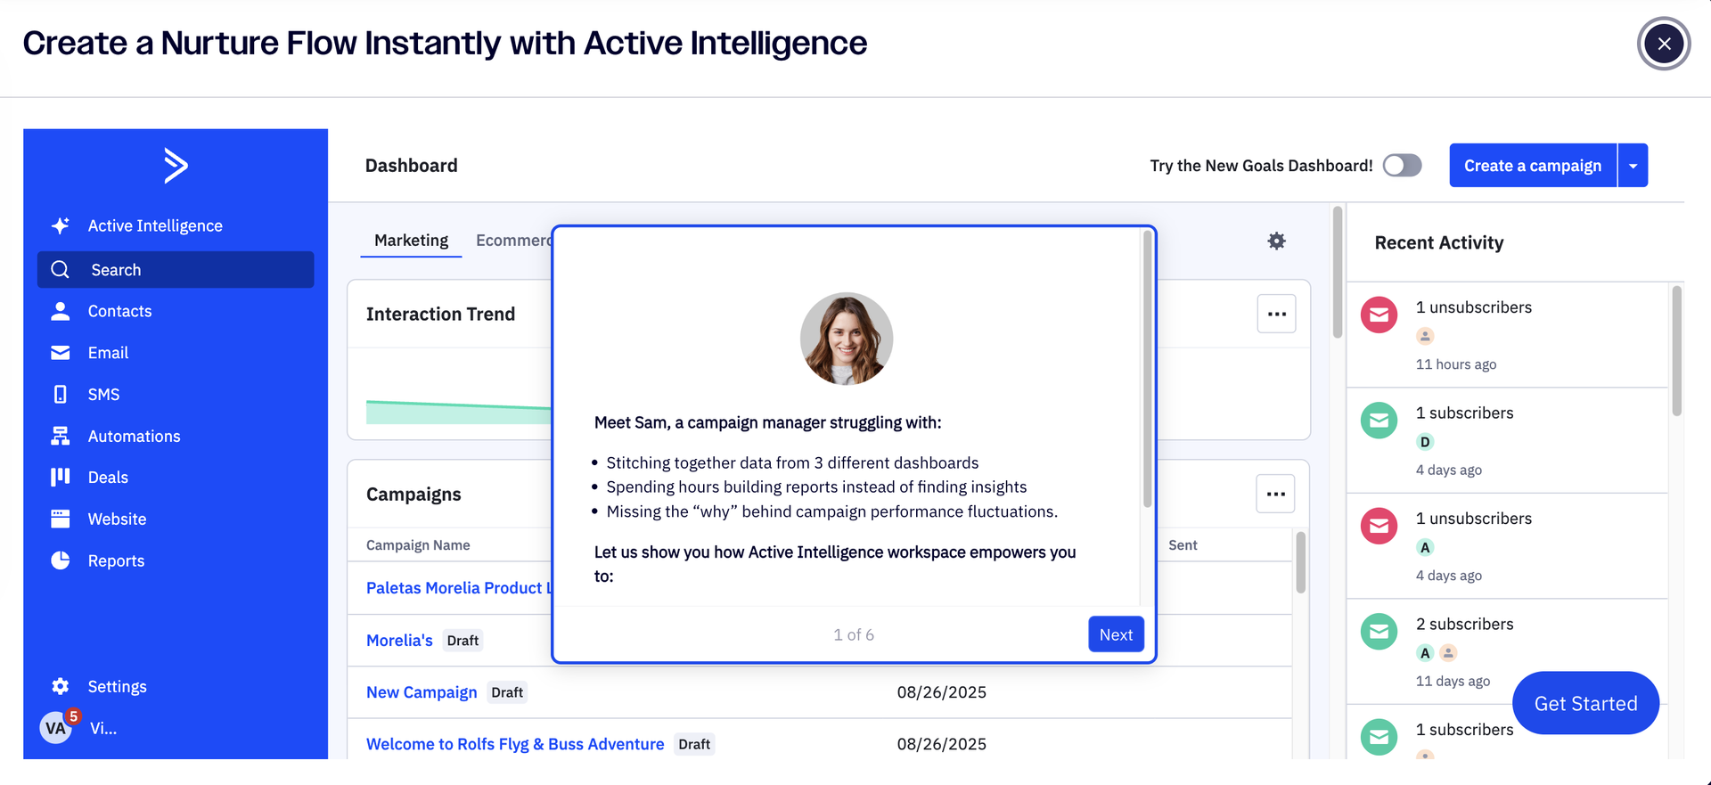Open Contacts via the person icon
1711x785 pixels.
(60, 311)
